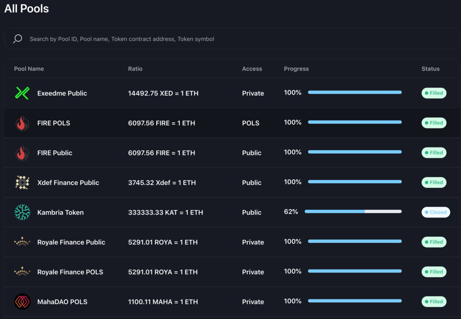
Task: Click Private access for MahaDAO POLS
Action: [253, 301]
